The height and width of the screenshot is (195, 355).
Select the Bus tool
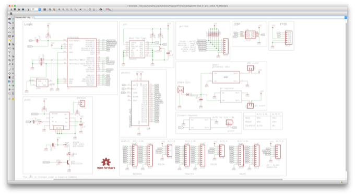pos(9,82)
